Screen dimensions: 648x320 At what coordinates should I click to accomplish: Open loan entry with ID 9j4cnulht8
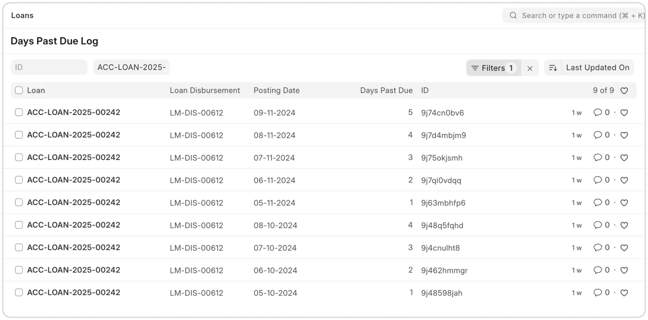tap(74, 248)
